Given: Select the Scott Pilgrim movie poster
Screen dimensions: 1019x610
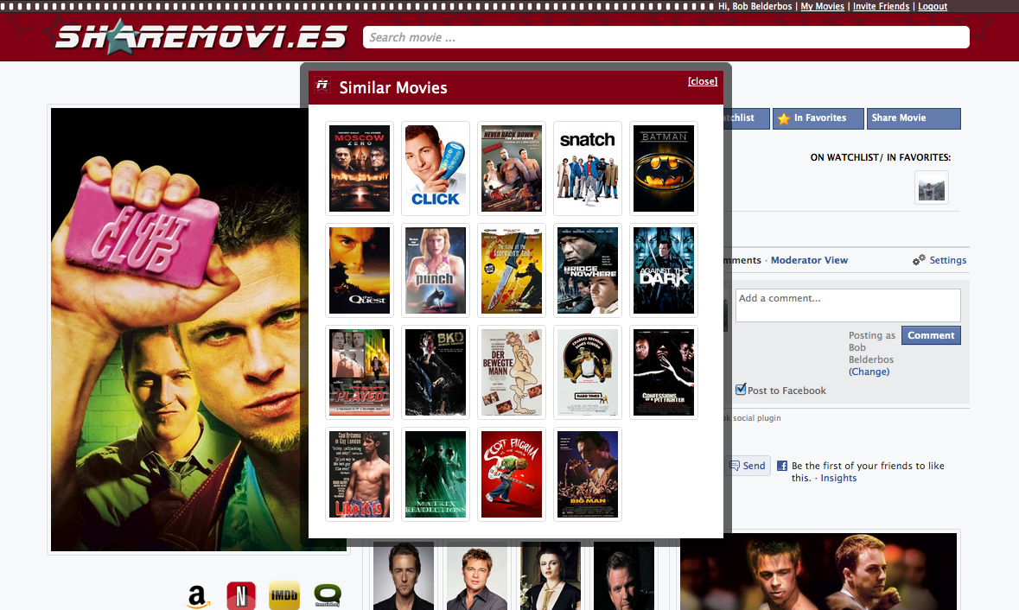Looking at the screenshot, I should [512, 474].
